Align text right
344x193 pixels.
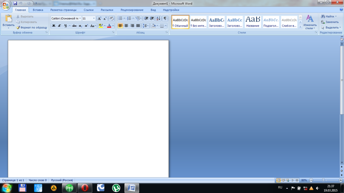[x=132, y=26]
